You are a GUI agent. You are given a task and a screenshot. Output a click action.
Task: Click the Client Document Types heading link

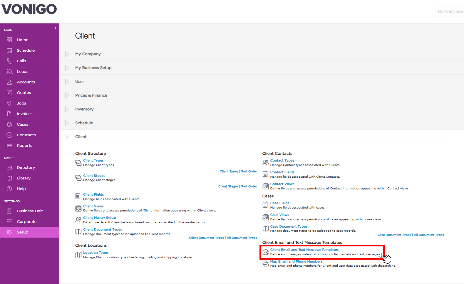click(103, 229)
